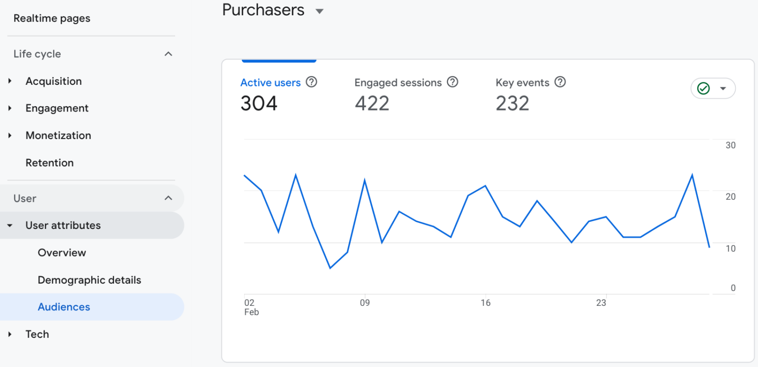This screenshot has width=758, height=367.
Task: Click the 232 key events value
Action: 512,103
